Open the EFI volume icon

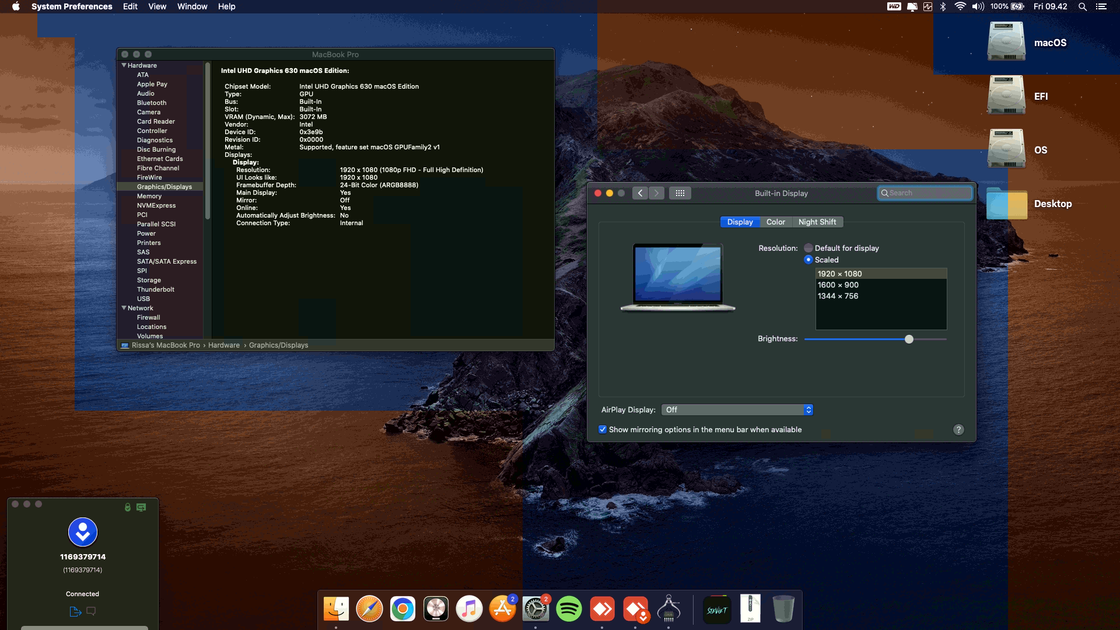click(x=1006, y=95)
